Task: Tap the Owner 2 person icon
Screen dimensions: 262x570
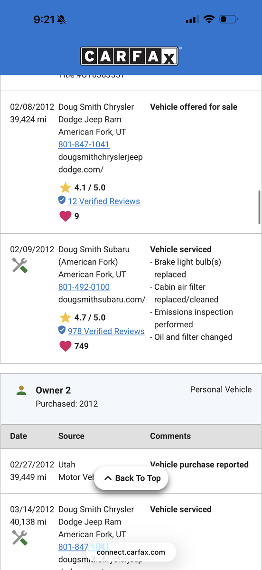Action: [21, 390]
